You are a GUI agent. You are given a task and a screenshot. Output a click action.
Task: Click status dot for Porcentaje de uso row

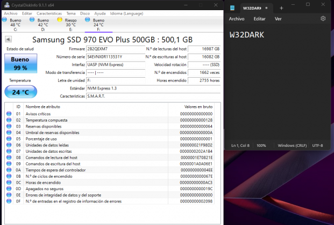point(9,139)
